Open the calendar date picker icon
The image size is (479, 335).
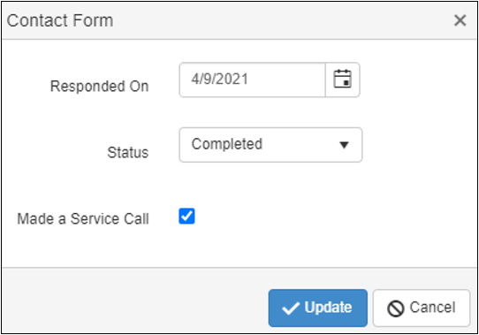coord(342,80)
